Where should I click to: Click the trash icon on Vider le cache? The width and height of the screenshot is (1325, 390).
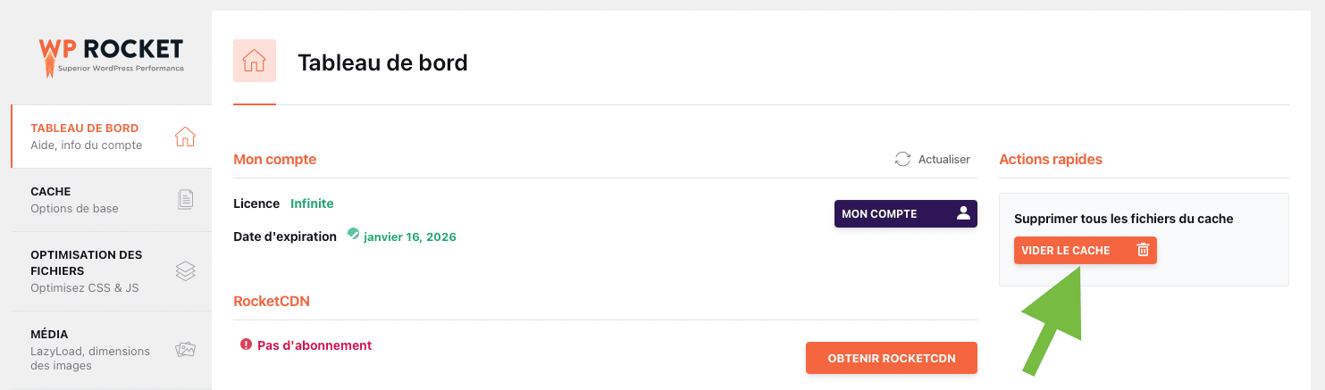pos(1143,251)
